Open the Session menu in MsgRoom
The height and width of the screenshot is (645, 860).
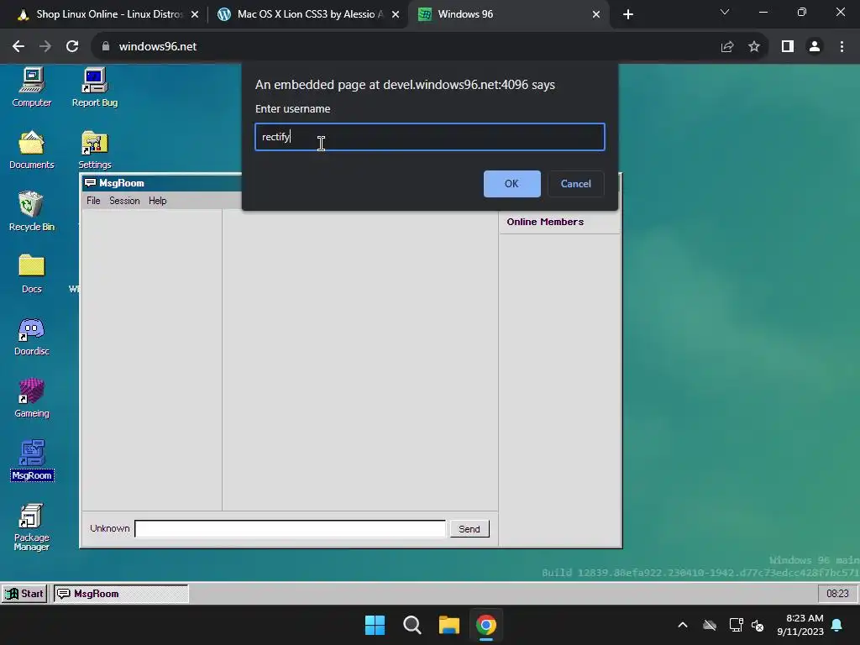point(124,201)
